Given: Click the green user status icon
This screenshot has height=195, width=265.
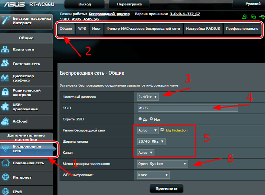Looking at the screenshot, I should pos(245,17).
